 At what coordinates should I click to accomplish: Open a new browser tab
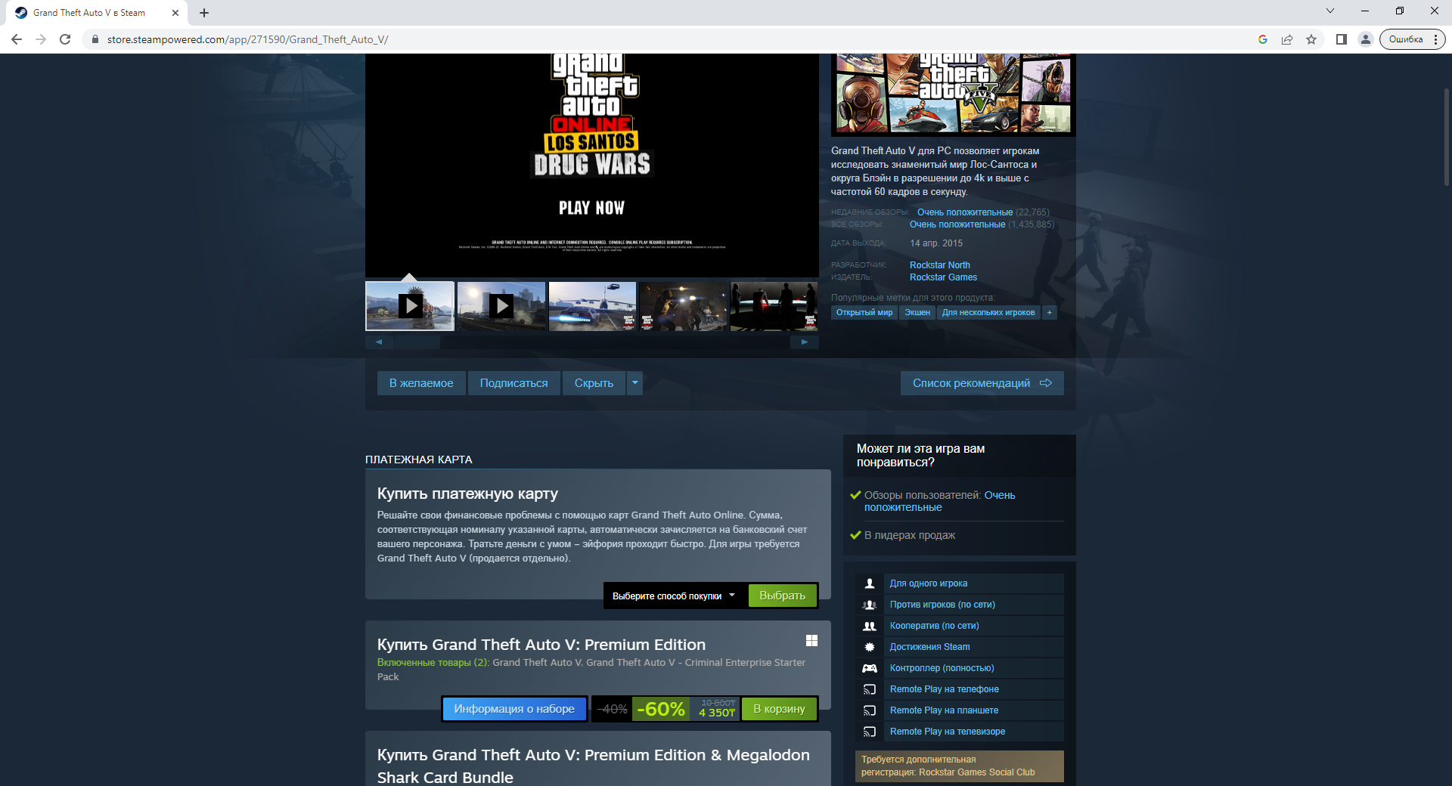click(204, 13)
